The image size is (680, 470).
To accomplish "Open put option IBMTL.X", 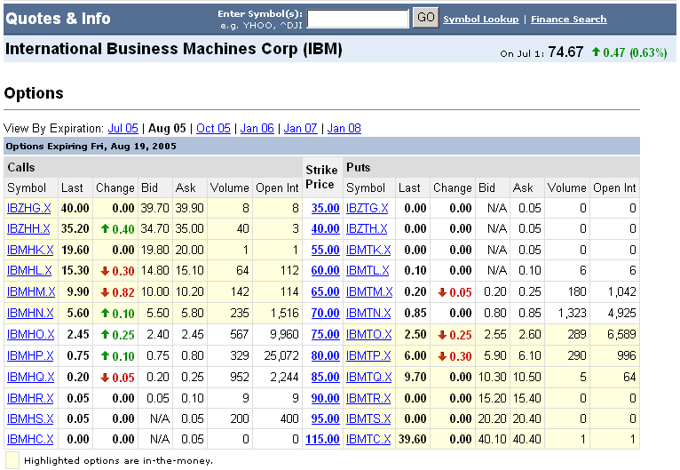I will [x=368, y=270].
